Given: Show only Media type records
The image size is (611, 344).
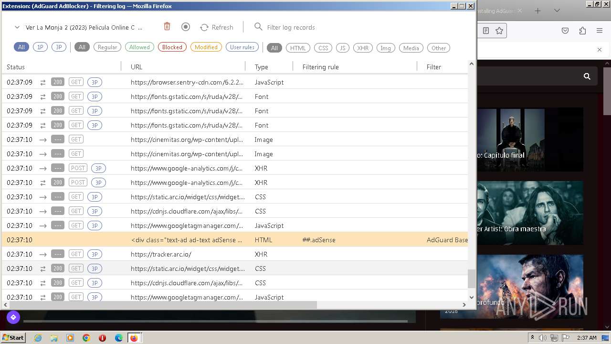Looking at the screenshot, I should (x=411, y=48).
